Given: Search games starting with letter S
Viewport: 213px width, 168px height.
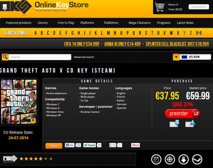Looking at the screenshot, I should 146,33.
